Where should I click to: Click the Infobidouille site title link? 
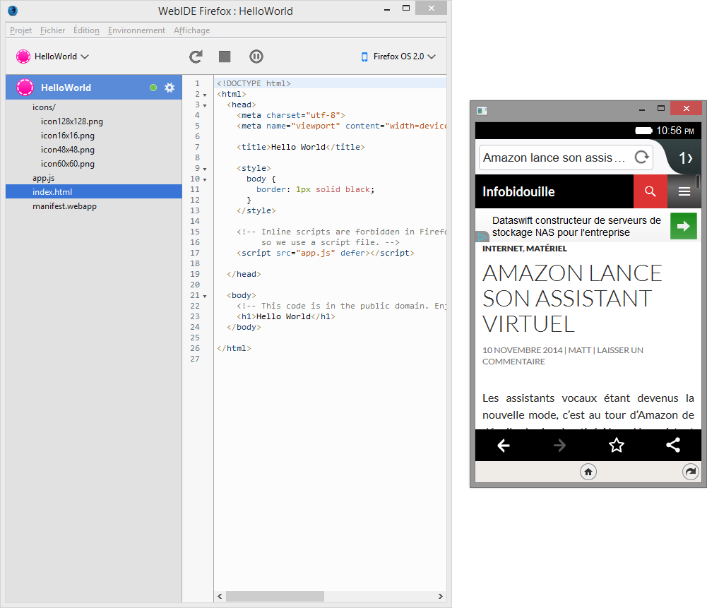tap(518, 191)
